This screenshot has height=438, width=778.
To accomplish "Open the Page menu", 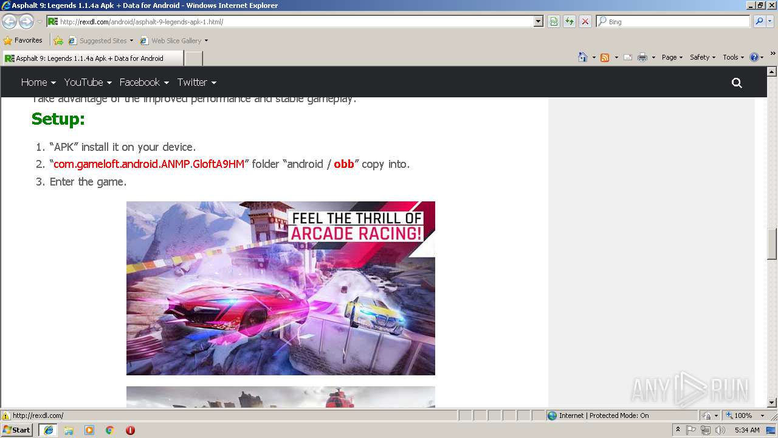I will (x=672, y=57).
